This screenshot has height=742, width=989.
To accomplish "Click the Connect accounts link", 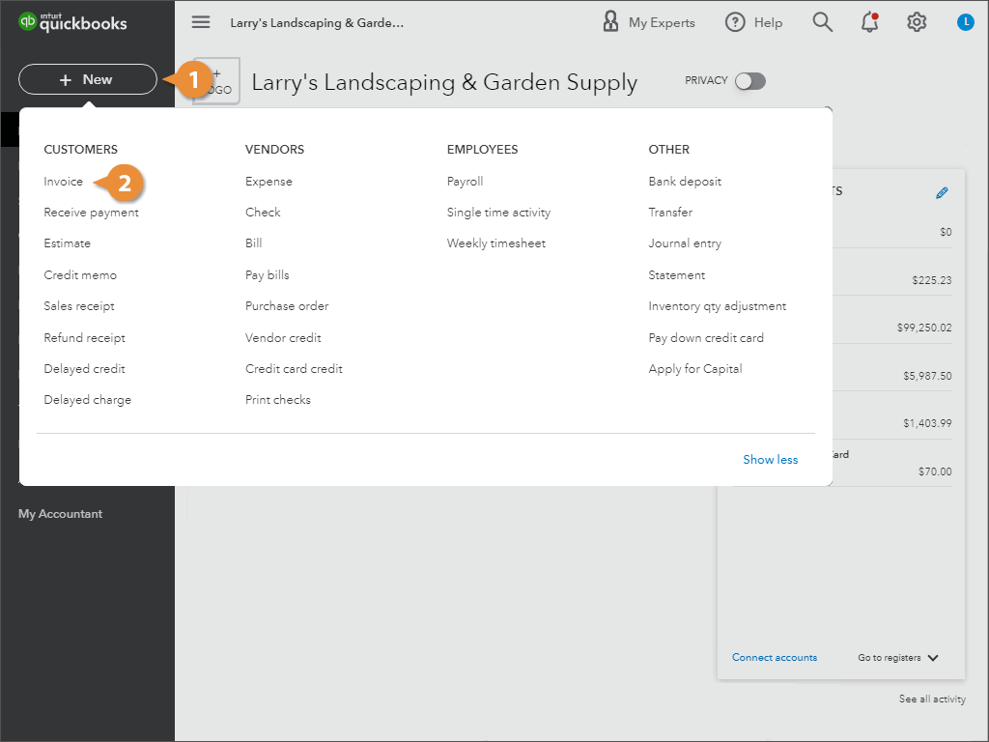I will (x=775, y=657).
